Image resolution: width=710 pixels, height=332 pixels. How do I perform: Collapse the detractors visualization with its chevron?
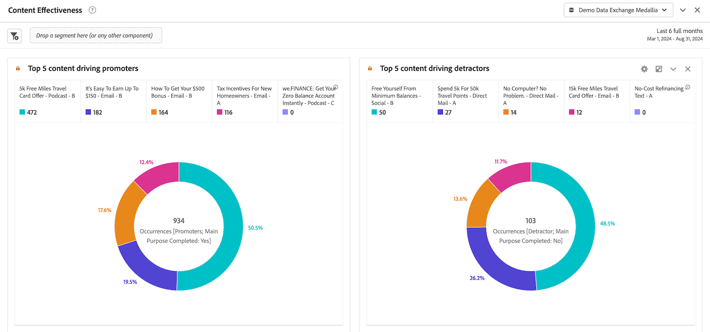coord(673,69)
